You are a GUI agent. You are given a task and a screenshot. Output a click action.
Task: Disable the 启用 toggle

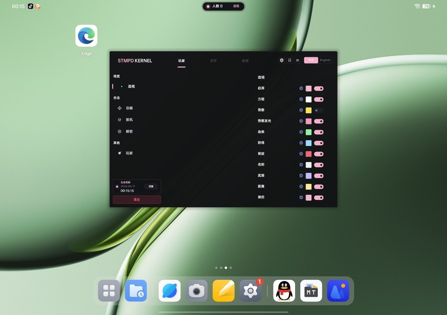coord(319,89)
